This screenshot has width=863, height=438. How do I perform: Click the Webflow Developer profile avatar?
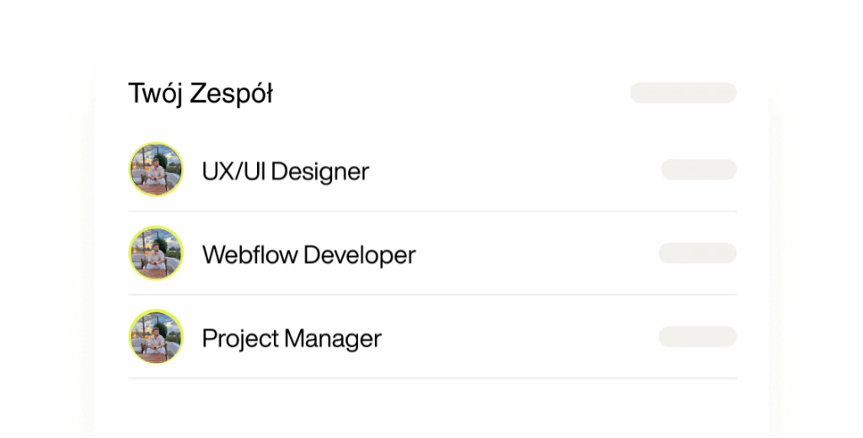click(155, 253)
